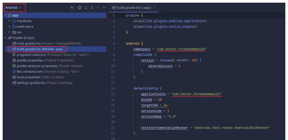Click the gear icon of gradle.properties
The image size is (288, 140).
tap(14, 60)
